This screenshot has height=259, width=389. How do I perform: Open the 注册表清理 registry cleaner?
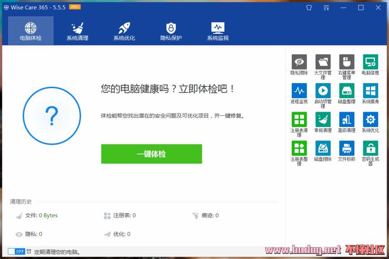pos(299,120)
